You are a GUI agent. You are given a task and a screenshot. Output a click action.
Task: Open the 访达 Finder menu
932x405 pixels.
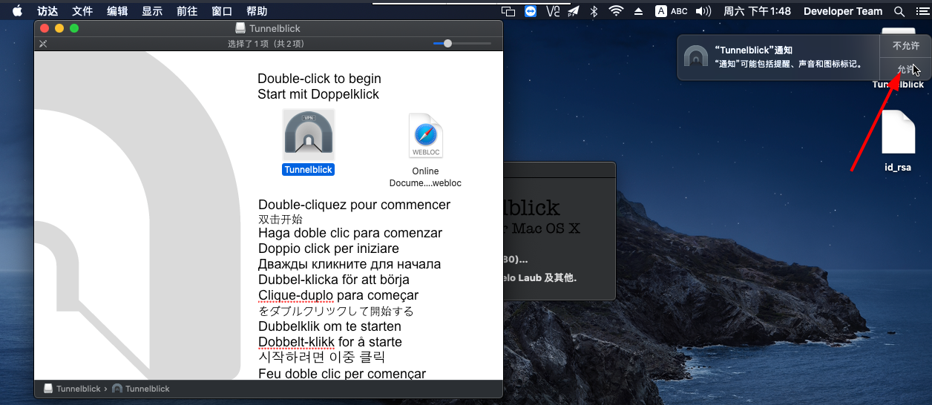click(x=47, y=11)
